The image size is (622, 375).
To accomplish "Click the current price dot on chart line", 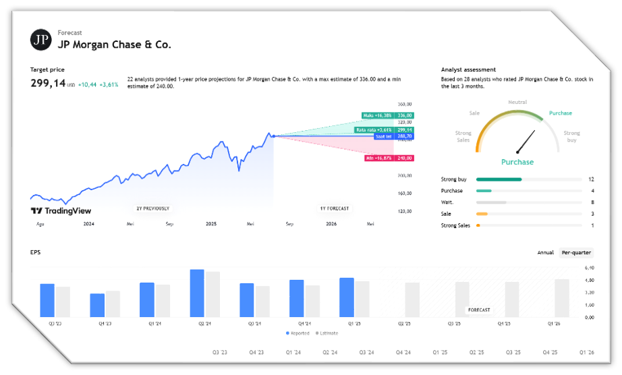I will point(274,136).
